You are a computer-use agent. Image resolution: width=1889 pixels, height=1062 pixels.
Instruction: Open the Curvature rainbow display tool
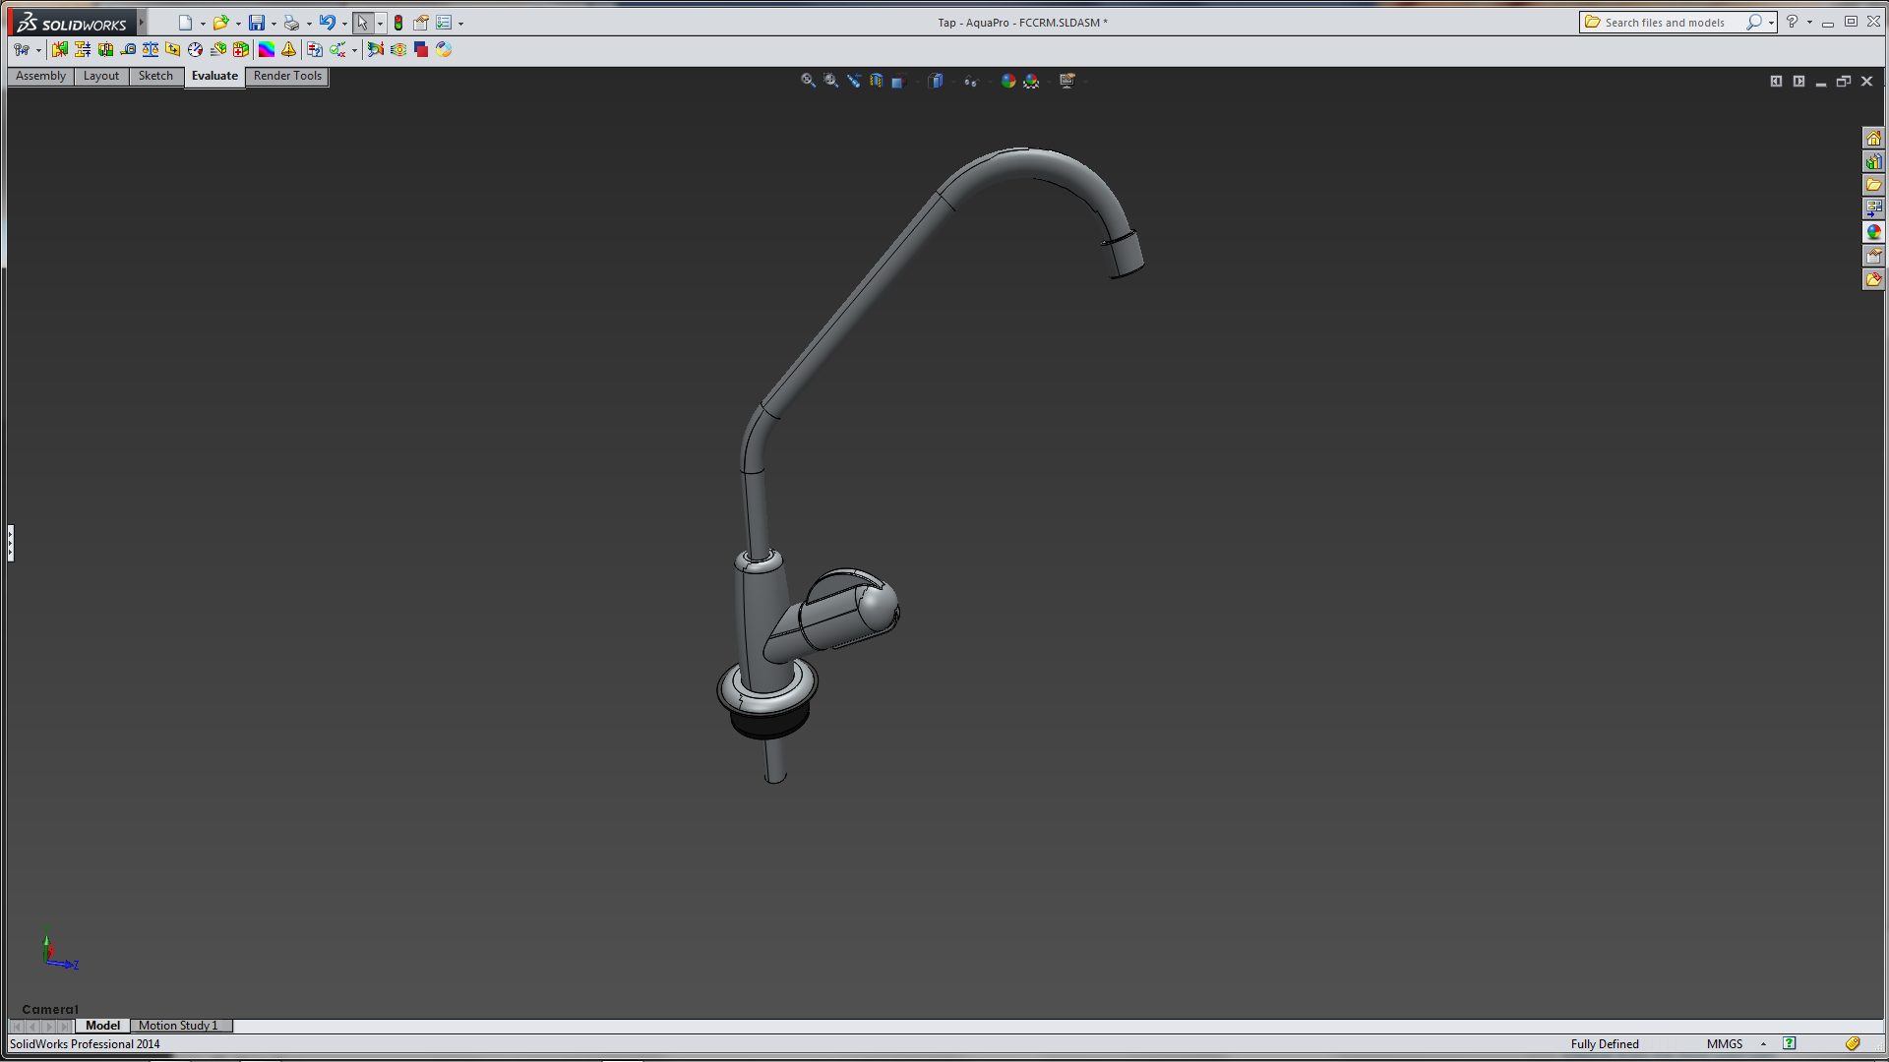pyautogui.click(x=267, y=49)
